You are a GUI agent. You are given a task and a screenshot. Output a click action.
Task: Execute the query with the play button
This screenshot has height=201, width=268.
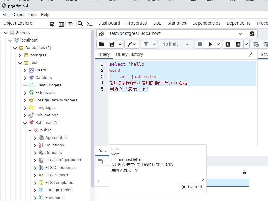[x=210, y=44]
